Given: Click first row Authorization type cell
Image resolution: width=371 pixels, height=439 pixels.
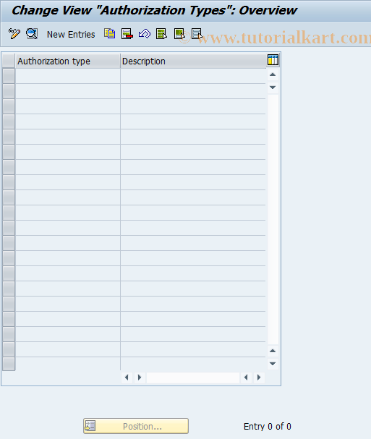Looking at the screenshot, I should (68, 76).
